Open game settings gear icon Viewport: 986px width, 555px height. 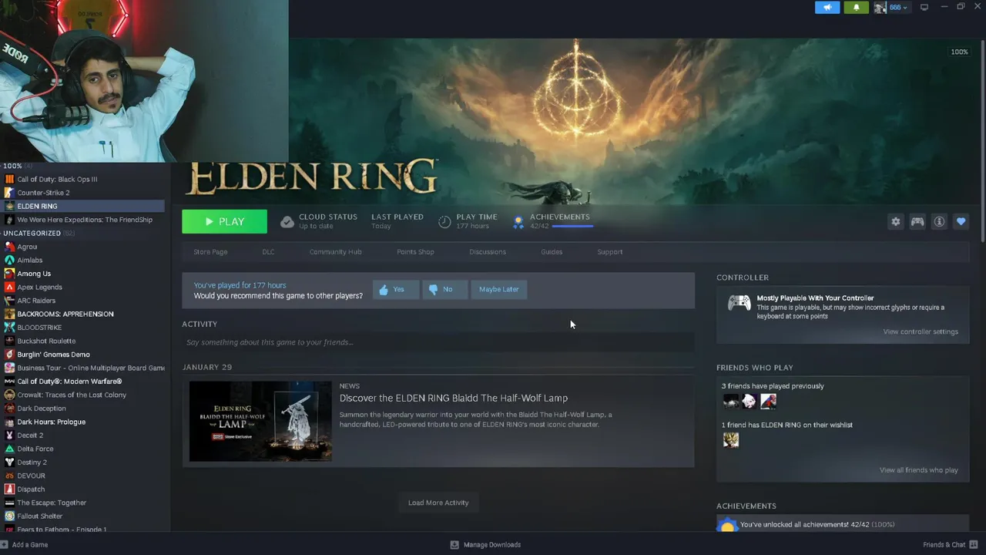point(895,221)
